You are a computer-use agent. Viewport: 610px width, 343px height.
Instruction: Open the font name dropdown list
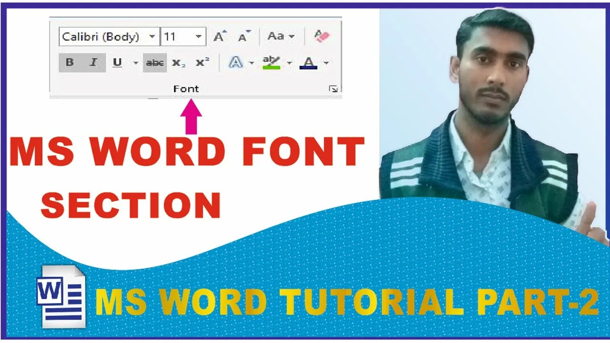[152, 37]
